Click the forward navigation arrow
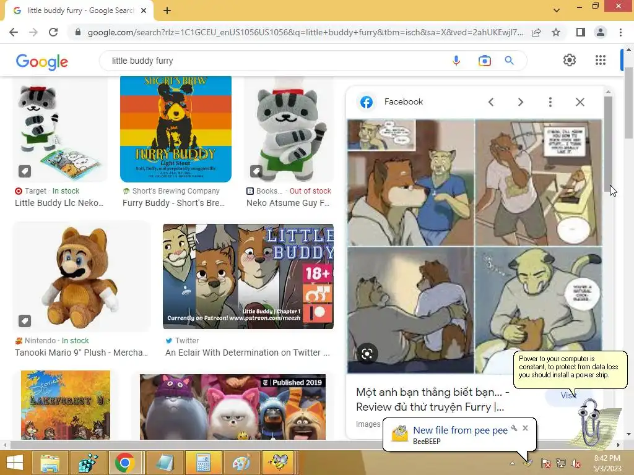 point(33,32)
